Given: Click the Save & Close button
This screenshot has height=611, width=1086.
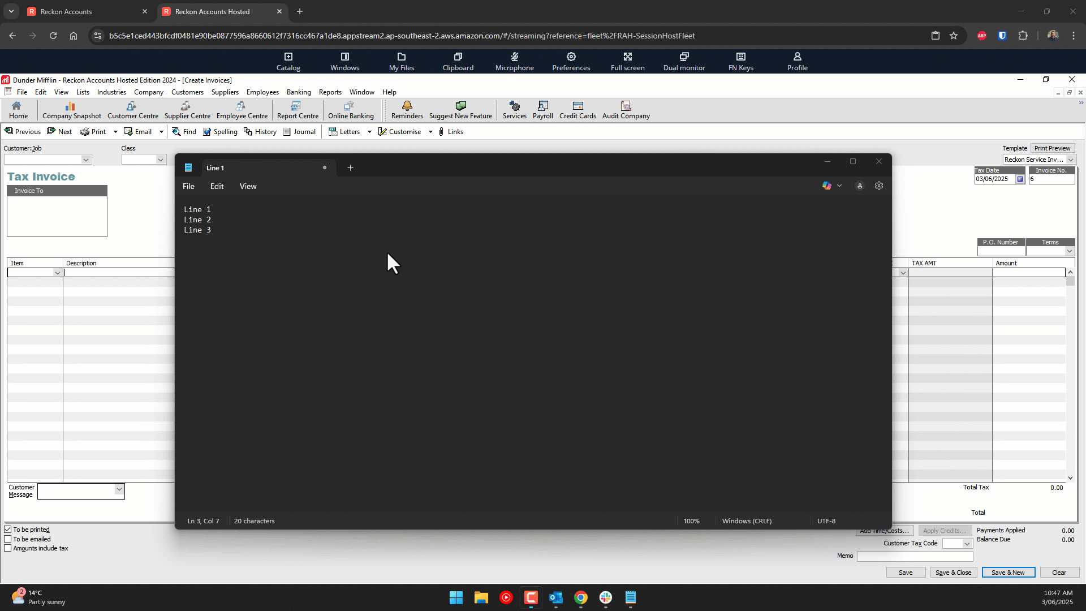Looking at the screenshot, I should [953, 573].
